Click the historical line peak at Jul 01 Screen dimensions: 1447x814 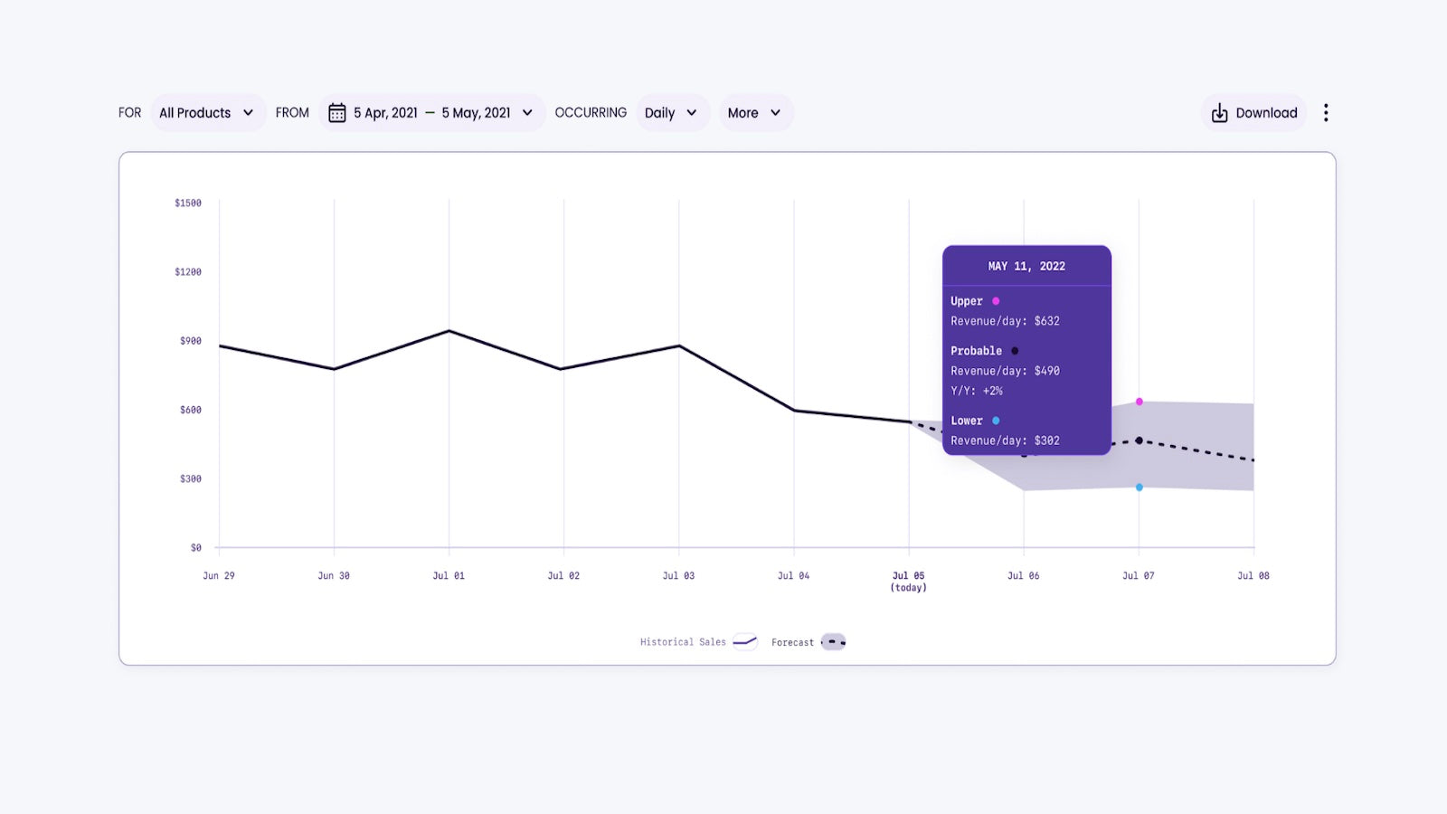(449, 331)
